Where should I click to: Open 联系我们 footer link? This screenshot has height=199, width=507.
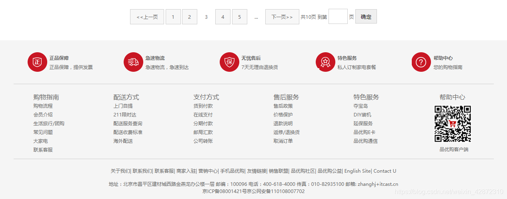click(142, 171)
